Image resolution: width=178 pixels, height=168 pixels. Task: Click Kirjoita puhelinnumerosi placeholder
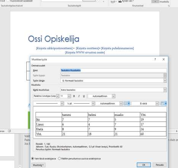click(x=117, y=48)
